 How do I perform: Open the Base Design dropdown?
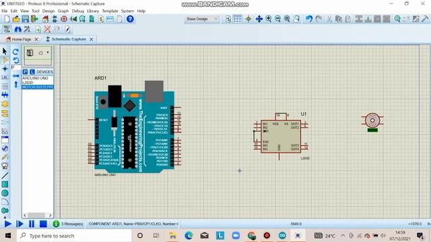pos(202,19)
